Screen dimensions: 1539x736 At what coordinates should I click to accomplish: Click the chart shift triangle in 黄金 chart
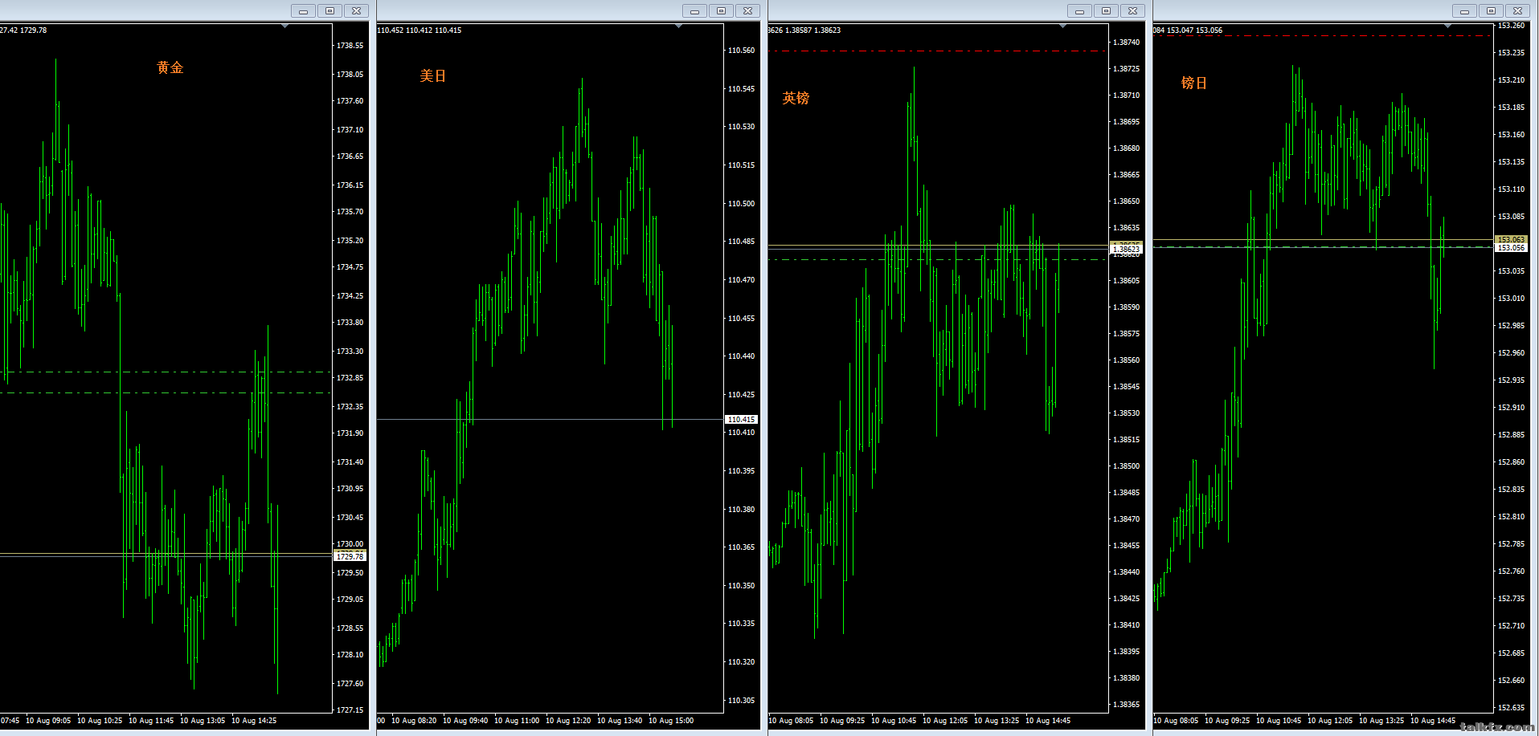pyautogui.click(x=284, y=26)
